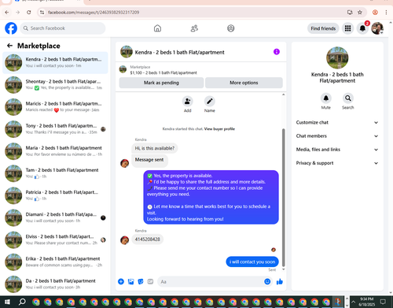Open the Erika conversation
Viewport: 393px width, 308px height.
(x=55, y=262)
